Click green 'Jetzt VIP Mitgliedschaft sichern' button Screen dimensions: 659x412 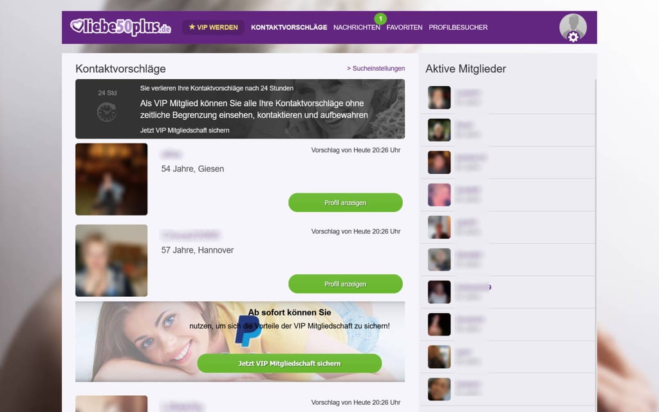click(x=290, y=363)
